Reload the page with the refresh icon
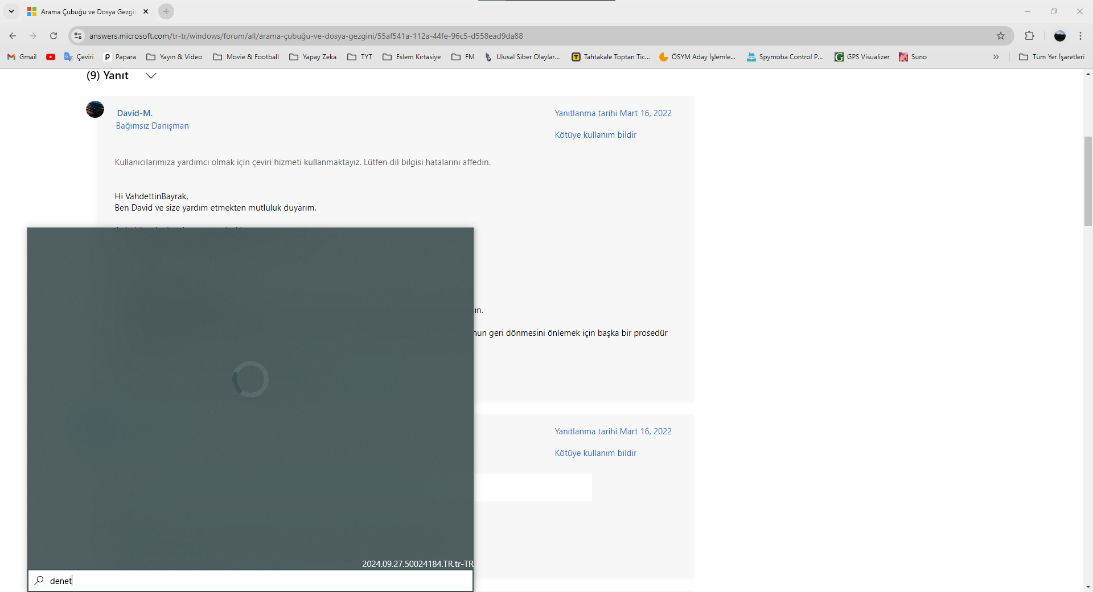 coord(54,36)
